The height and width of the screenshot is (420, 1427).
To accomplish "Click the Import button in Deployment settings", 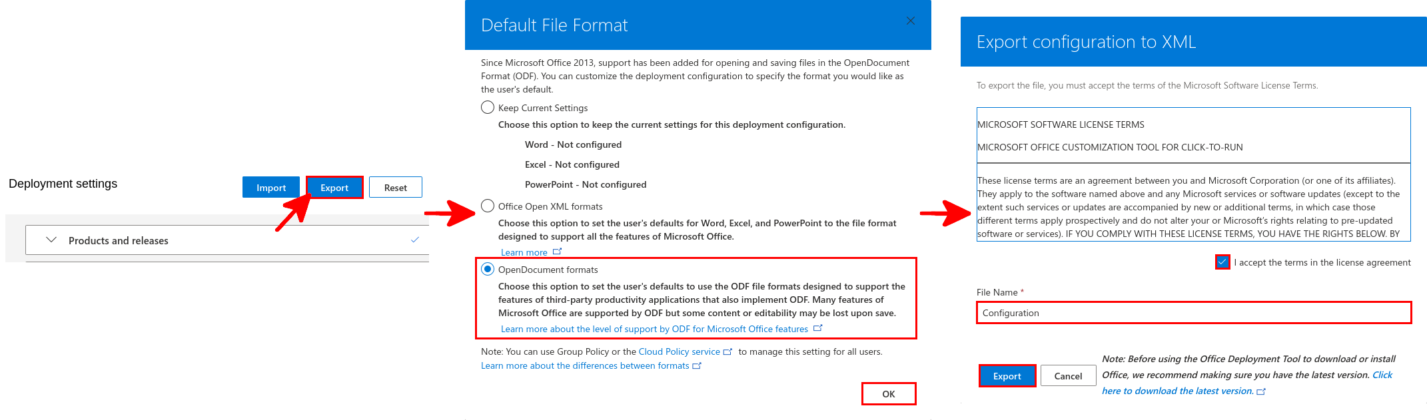I will pos(271,188).
